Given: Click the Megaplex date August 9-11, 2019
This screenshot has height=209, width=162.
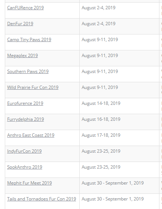Looking at the screenshot, I should pyautogui.click(x=100, y=56).
